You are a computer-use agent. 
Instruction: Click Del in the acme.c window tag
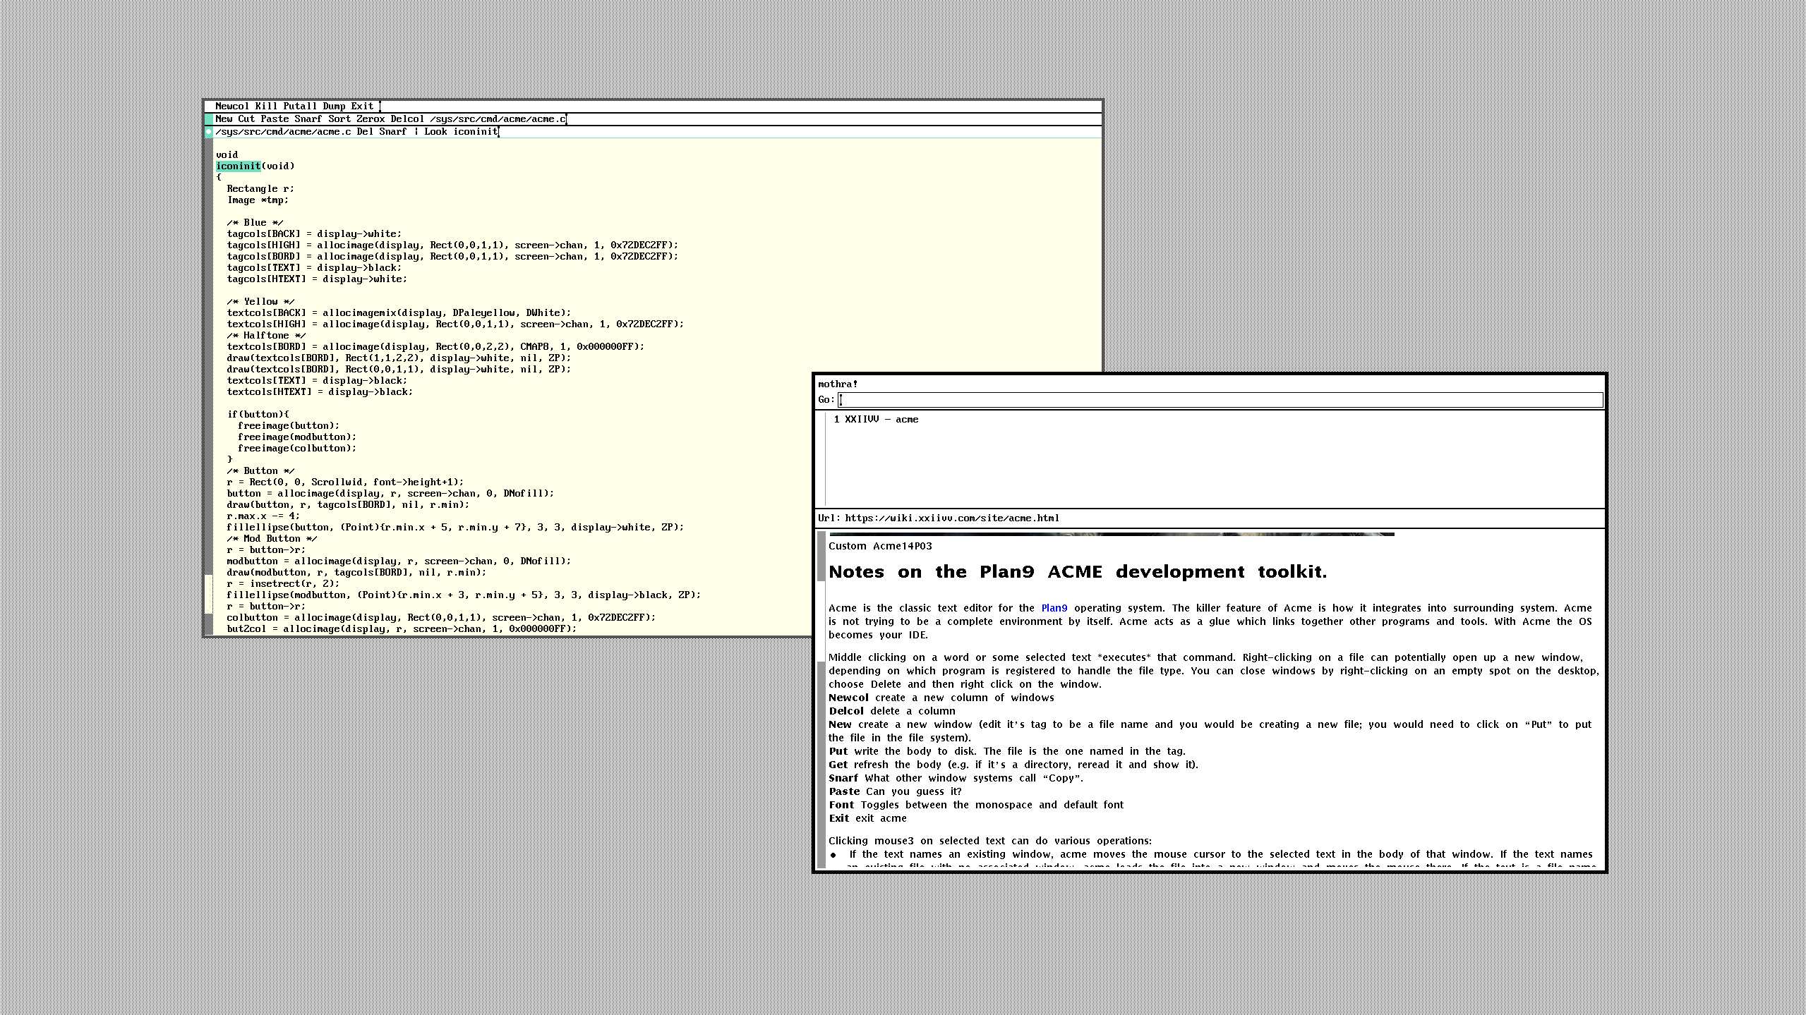[365, 132]
